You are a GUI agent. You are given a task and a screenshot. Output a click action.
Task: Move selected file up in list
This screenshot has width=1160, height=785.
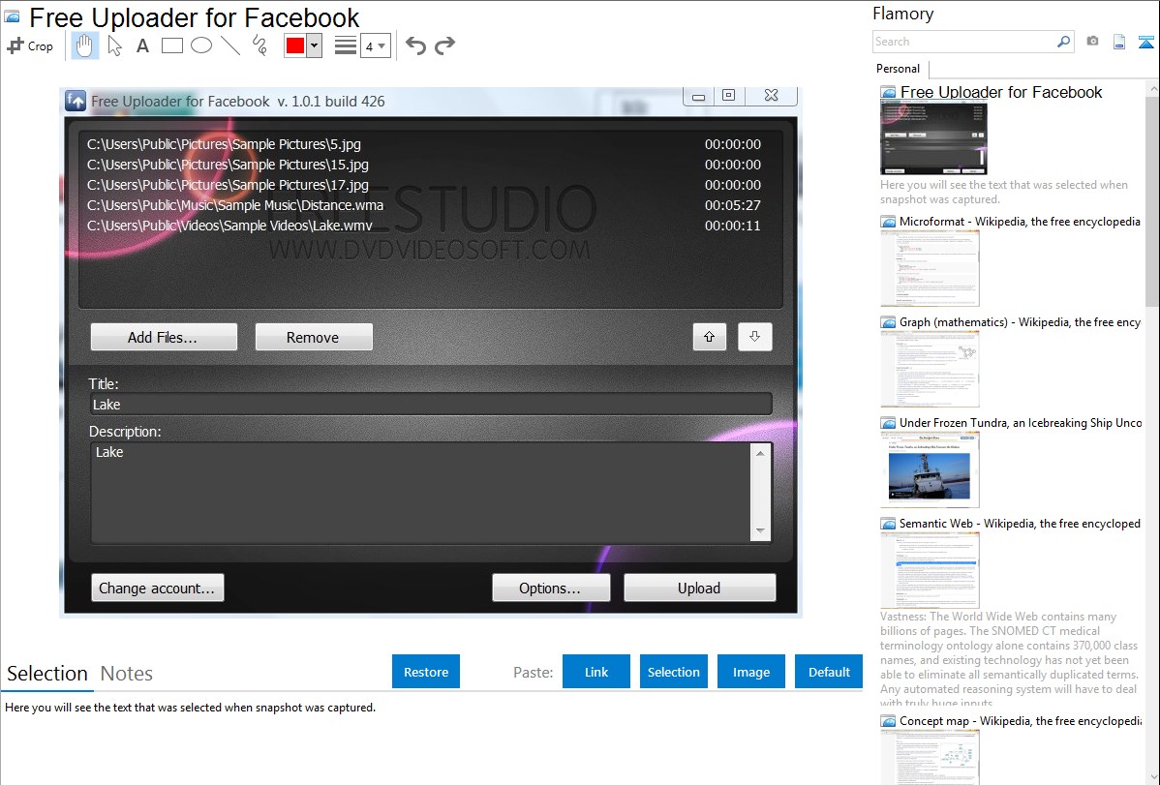click(x=710, y=337)
